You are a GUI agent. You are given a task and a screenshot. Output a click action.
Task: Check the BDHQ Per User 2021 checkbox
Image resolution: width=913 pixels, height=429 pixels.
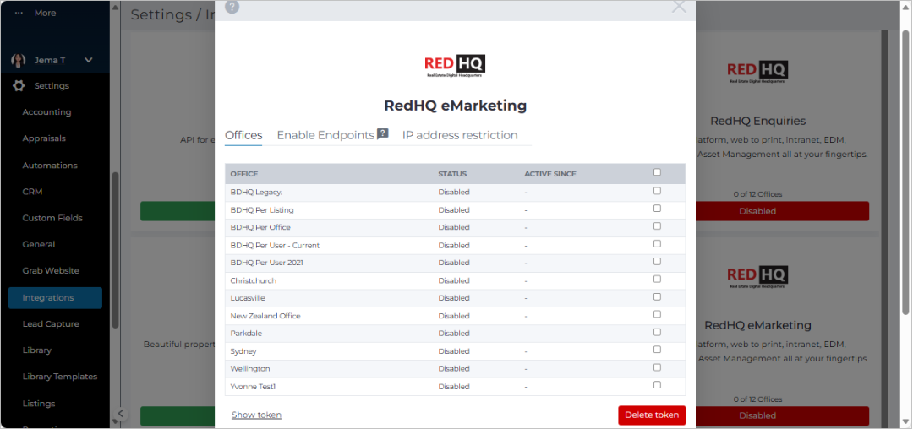(x=658, y=261)
